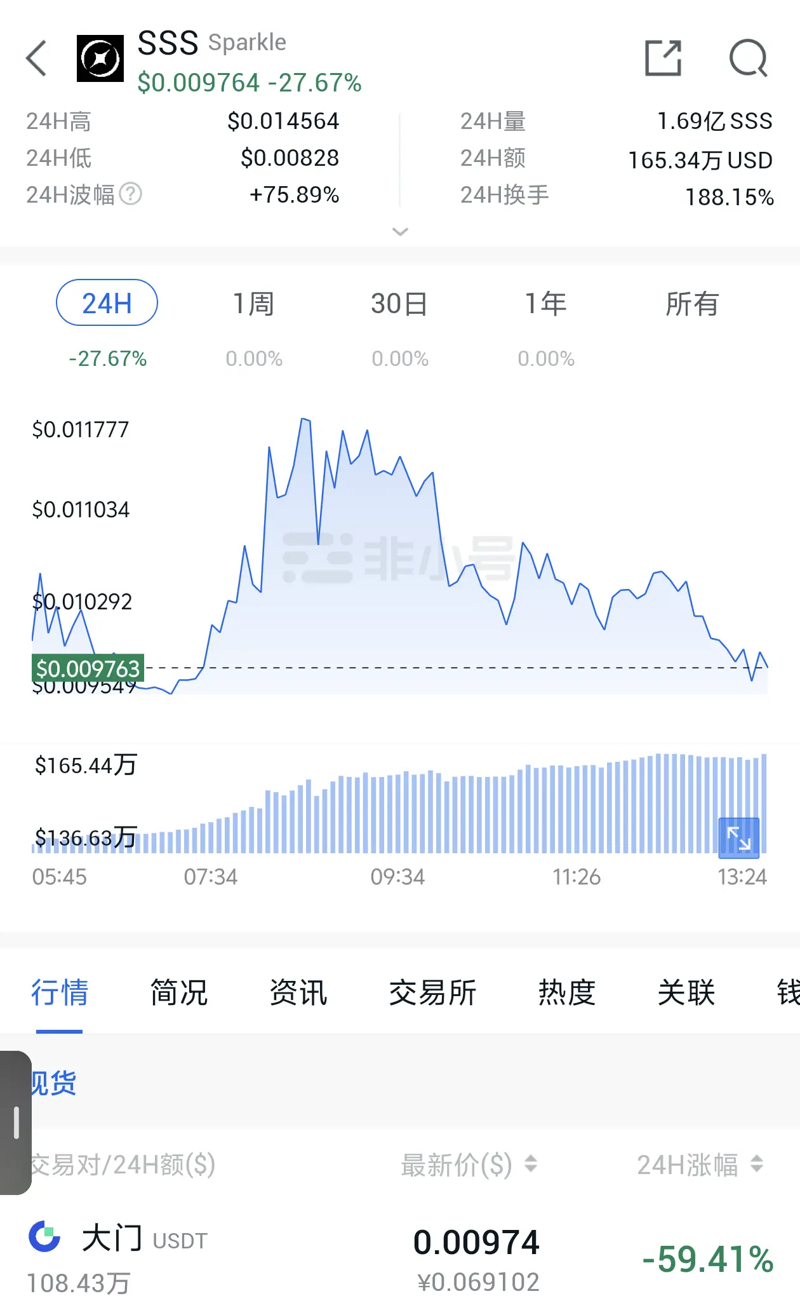Switch to the 热度 tab
This screenshot has width=800, height=1310.
(567, 992)
